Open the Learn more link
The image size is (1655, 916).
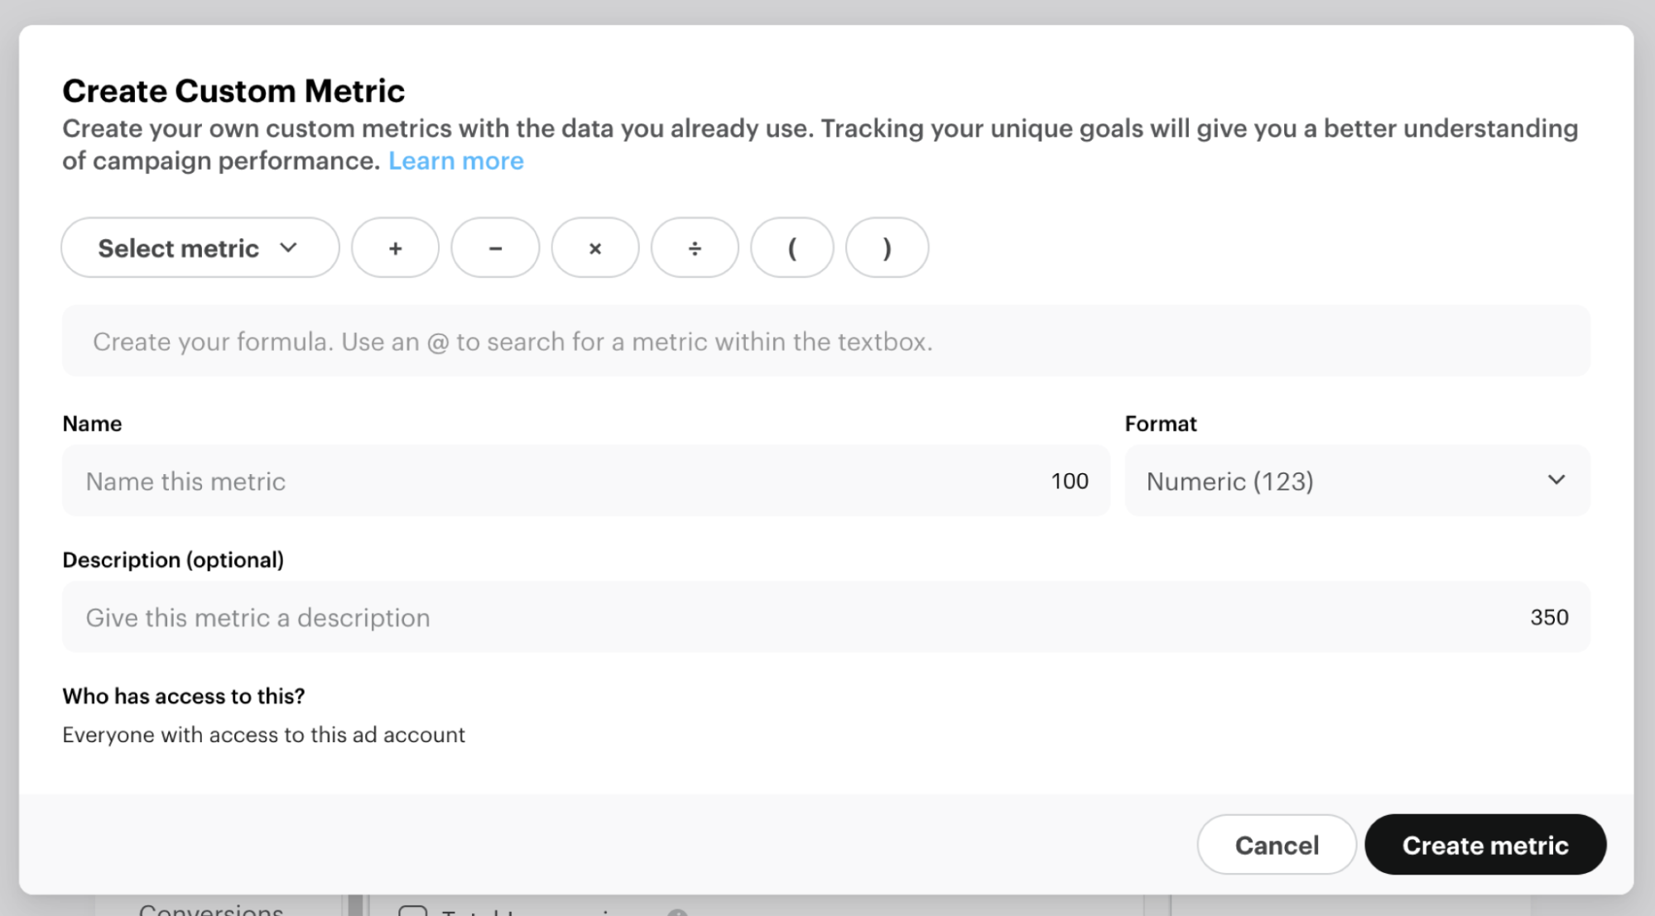point(456,161)
